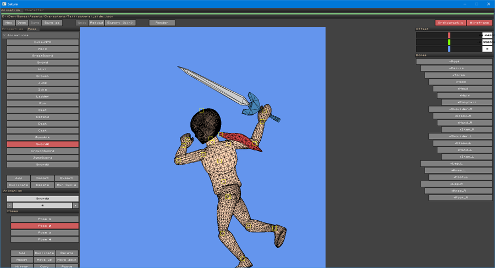
Task: Expand the Shoulder_R bone entry
Action: click(x=460, y=109)
